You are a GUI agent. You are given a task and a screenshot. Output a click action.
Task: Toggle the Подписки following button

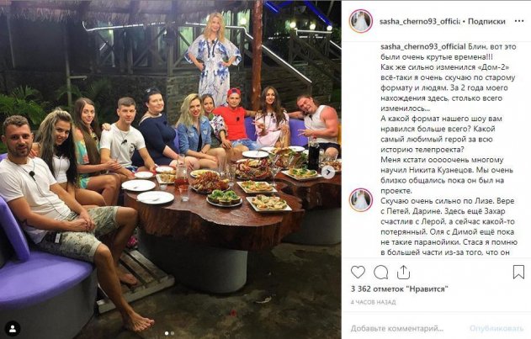(x=486, y=21)
